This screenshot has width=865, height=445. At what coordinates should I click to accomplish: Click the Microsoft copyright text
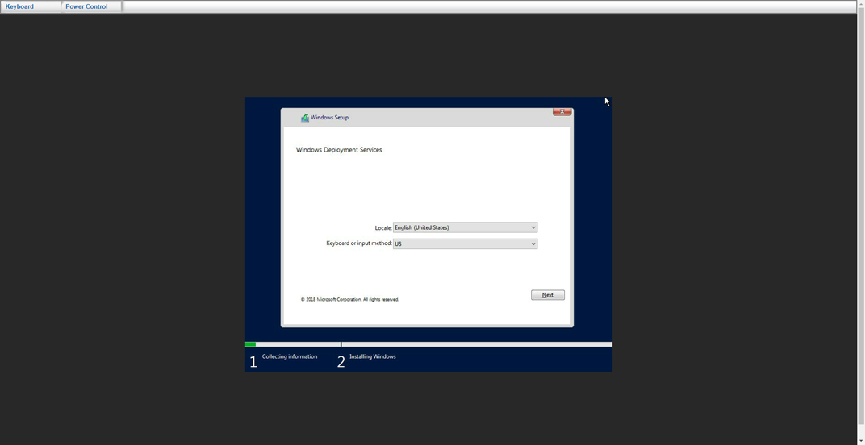(349, 299)
